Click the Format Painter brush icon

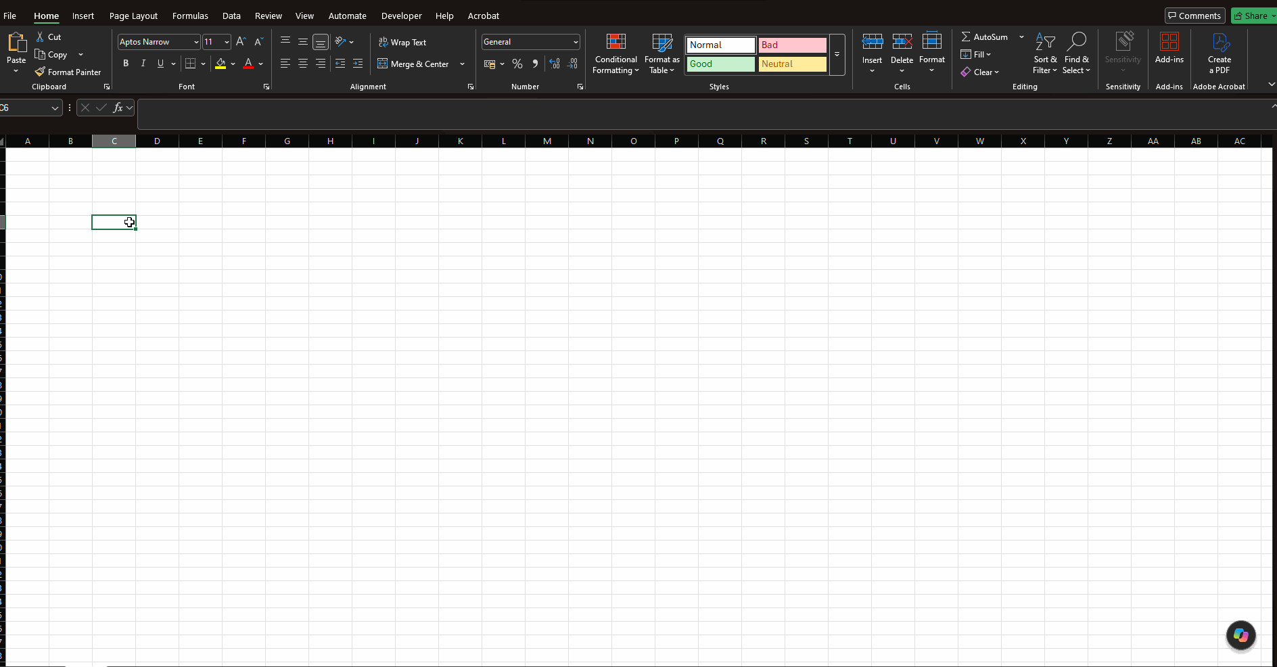[41, 72]
